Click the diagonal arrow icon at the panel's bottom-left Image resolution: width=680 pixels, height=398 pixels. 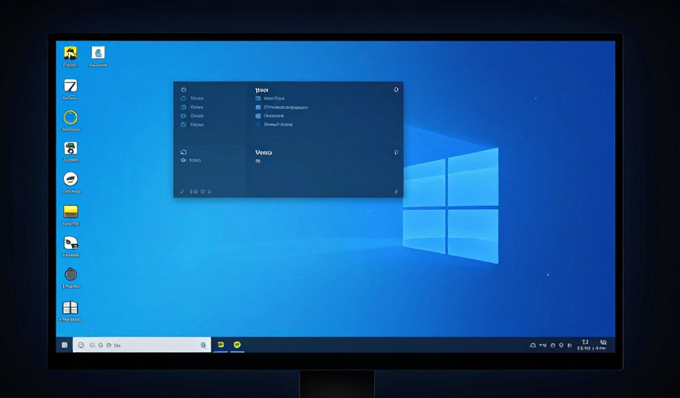(182, 192)
